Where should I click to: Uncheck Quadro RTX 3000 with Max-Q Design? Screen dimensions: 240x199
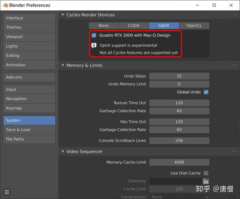coord(94,35)
